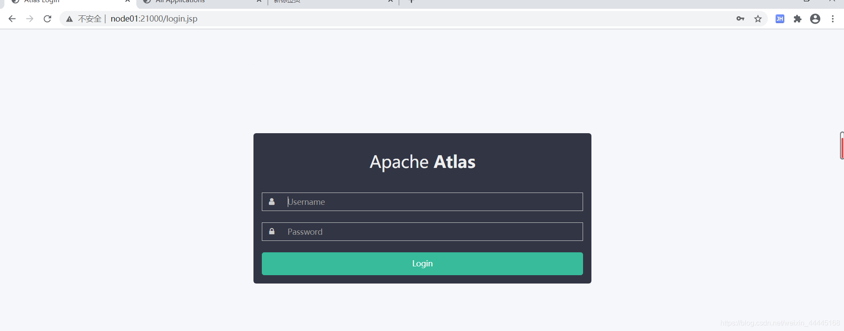The image size is (844, 331).
Task: Open a new browser tab
Action: point(411,1)
